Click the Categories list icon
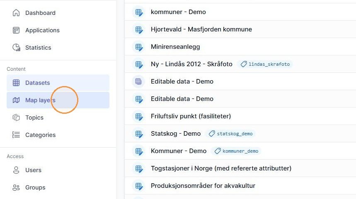 (x=16, y=135)
